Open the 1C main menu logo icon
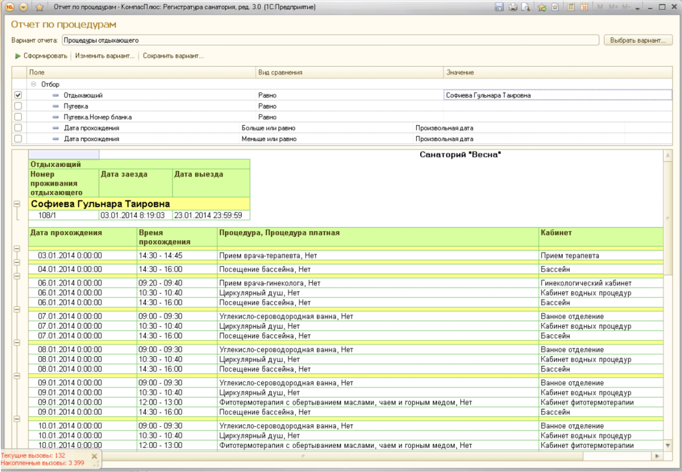The width and height of the screenshot is (682, 472). 10,7
